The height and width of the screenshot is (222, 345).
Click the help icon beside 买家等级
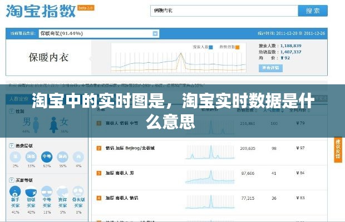[x=11, y=180]
